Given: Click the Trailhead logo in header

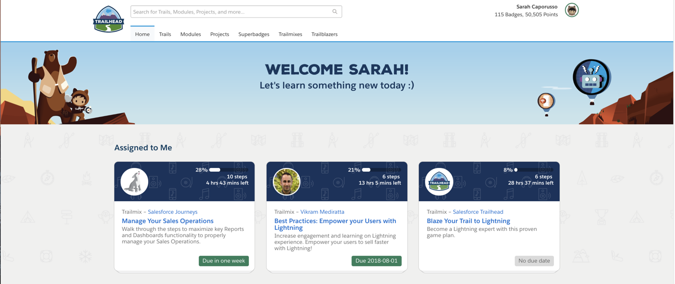Looking at the screenshot, I should click(x=109, y=19).
